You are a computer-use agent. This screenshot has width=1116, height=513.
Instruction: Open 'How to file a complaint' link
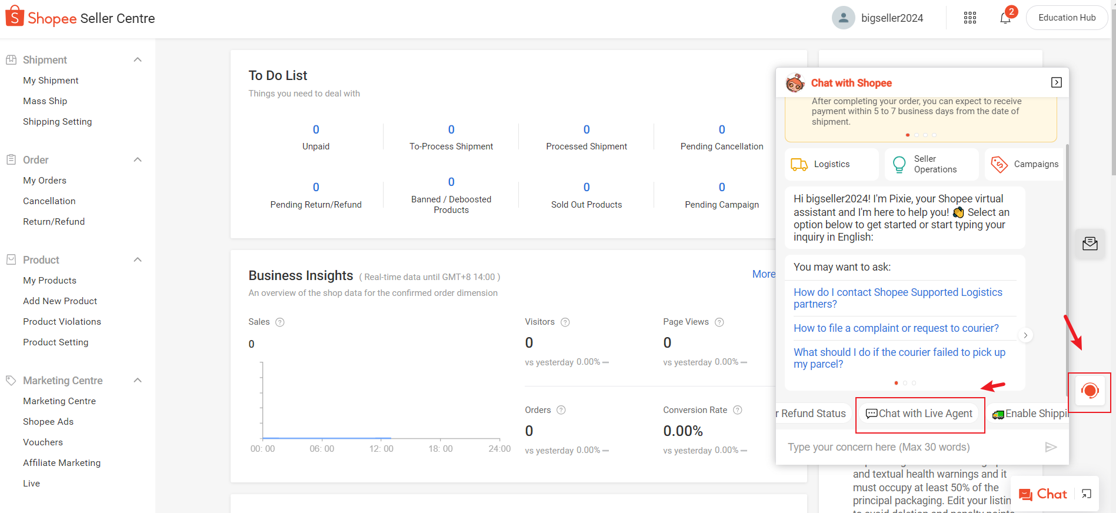tap(896, 328)
